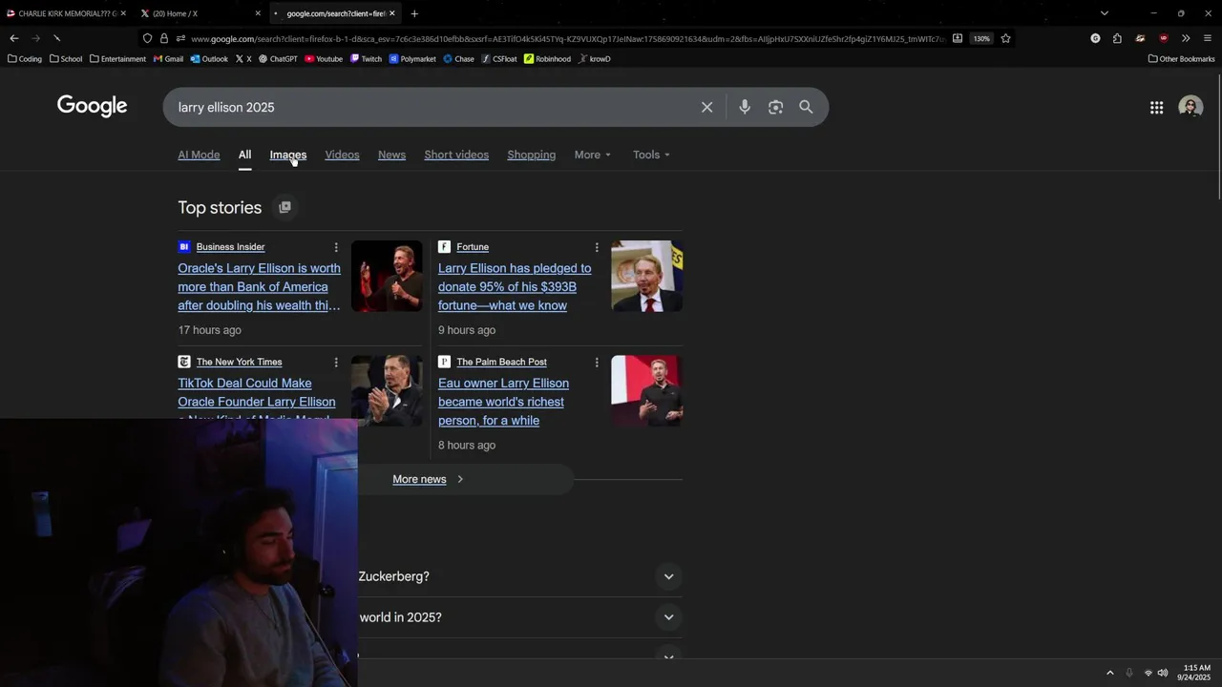
Task: Switch to Images results tab
Action: (x=287, y=155)
